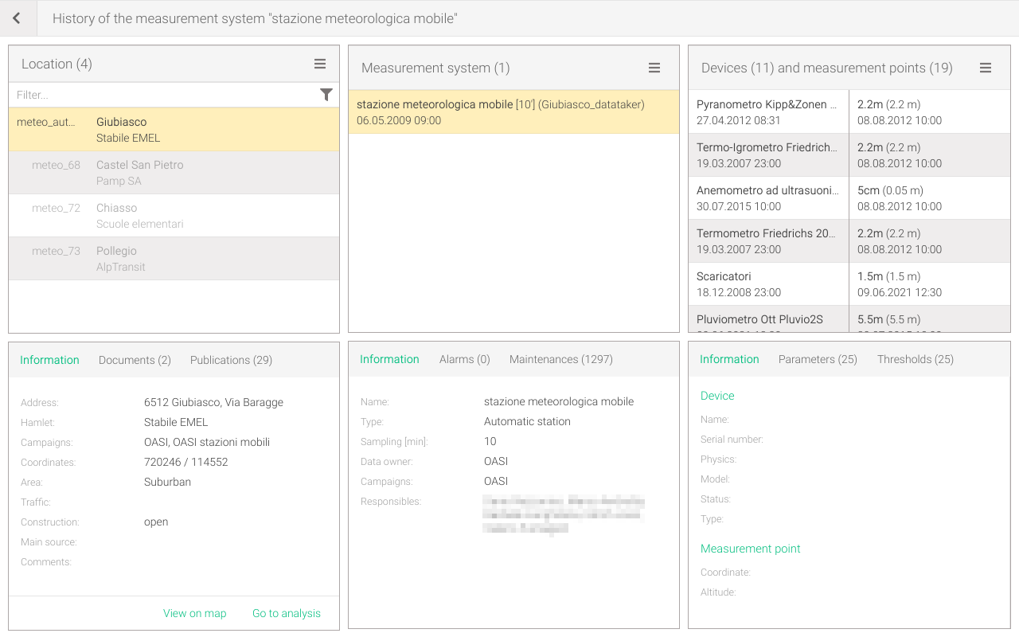Open the measurement system Information tab
Image resolution: width=1019 pixels, height=637 pixels.
[x=389, y=359]
